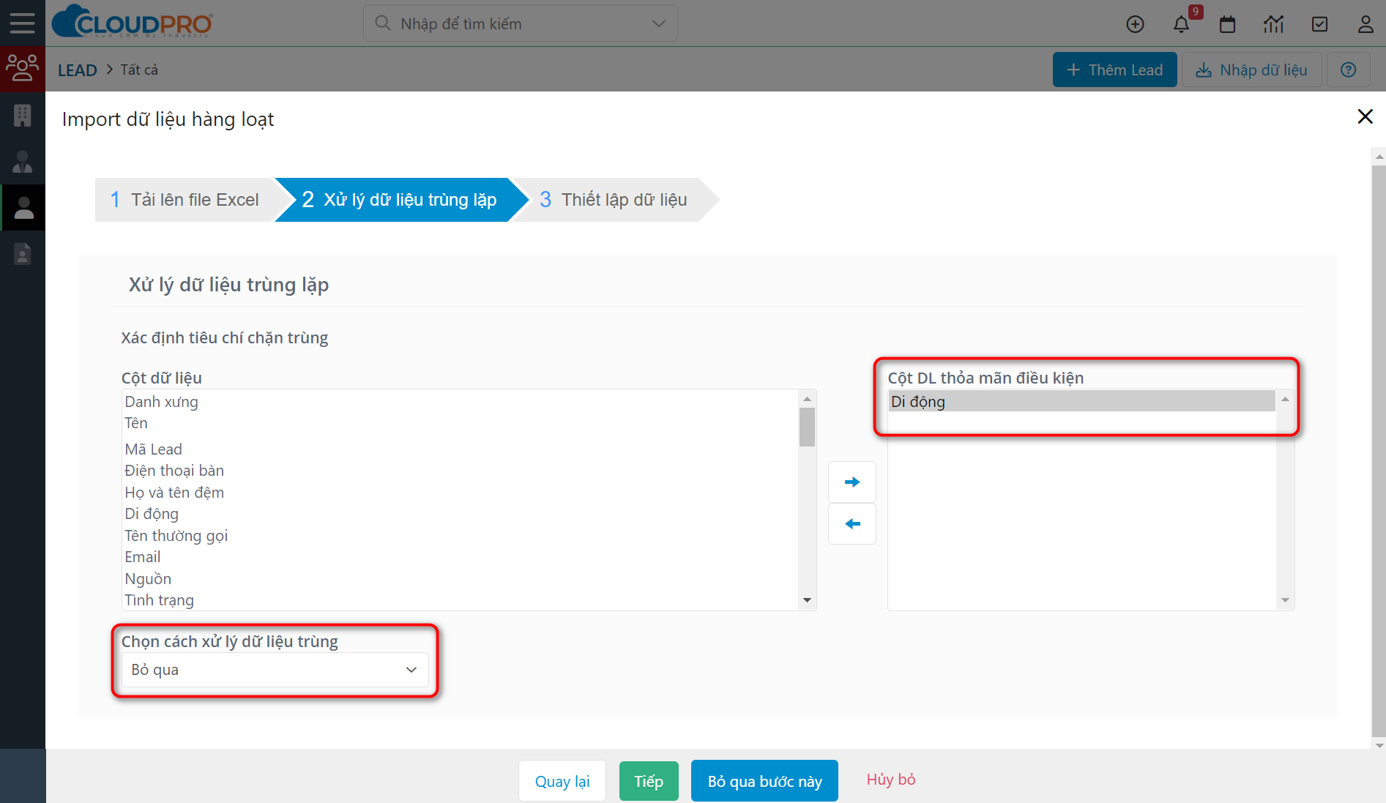This screenshot has width=1386, height=803.
Task: Click matched list scrollbar down arrow
Action: (x=1285, y=600)
